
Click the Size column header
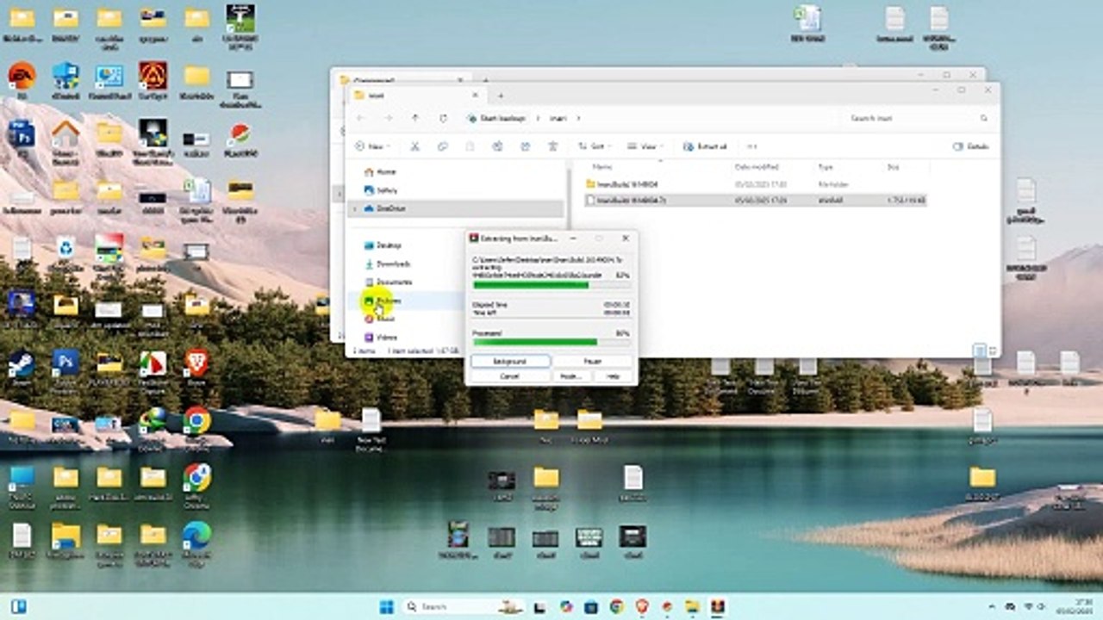tap(893, 166)
